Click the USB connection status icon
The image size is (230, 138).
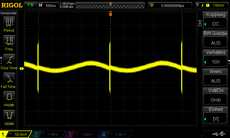(216, 134)
